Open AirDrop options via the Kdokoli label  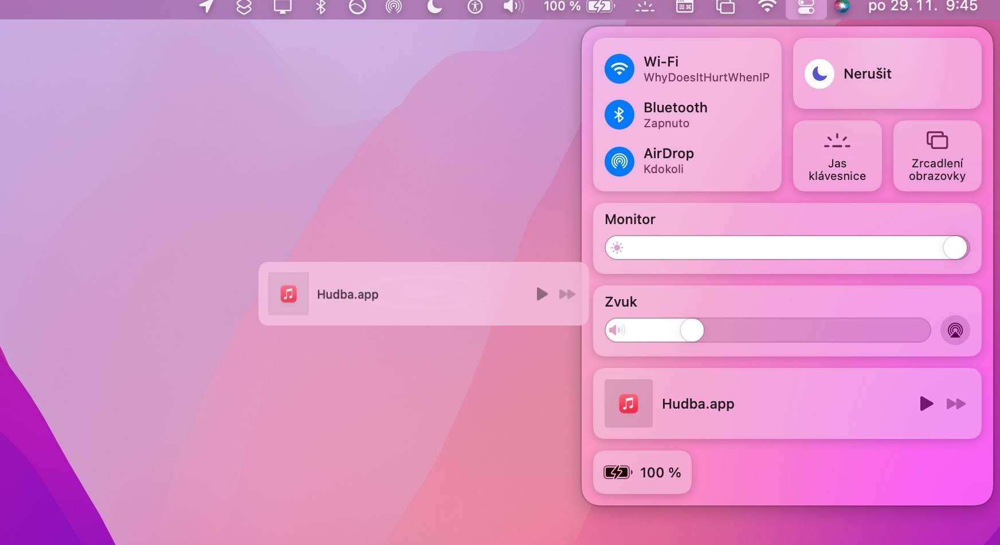pyautogui.click(x=664, y=169)
